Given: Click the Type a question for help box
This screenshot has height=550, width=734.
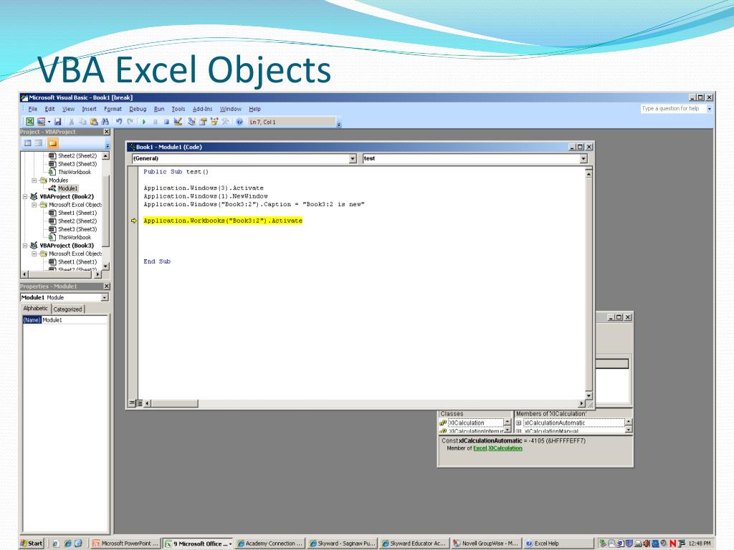Looking at the screenshot, I should (x=673, y=109).
